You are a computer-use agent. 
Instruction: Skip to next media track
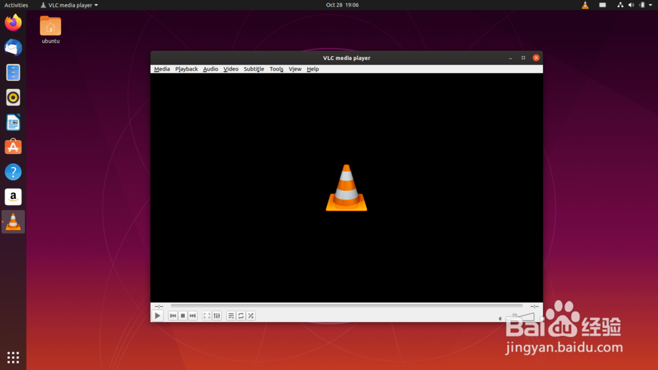tap(193, 316)
